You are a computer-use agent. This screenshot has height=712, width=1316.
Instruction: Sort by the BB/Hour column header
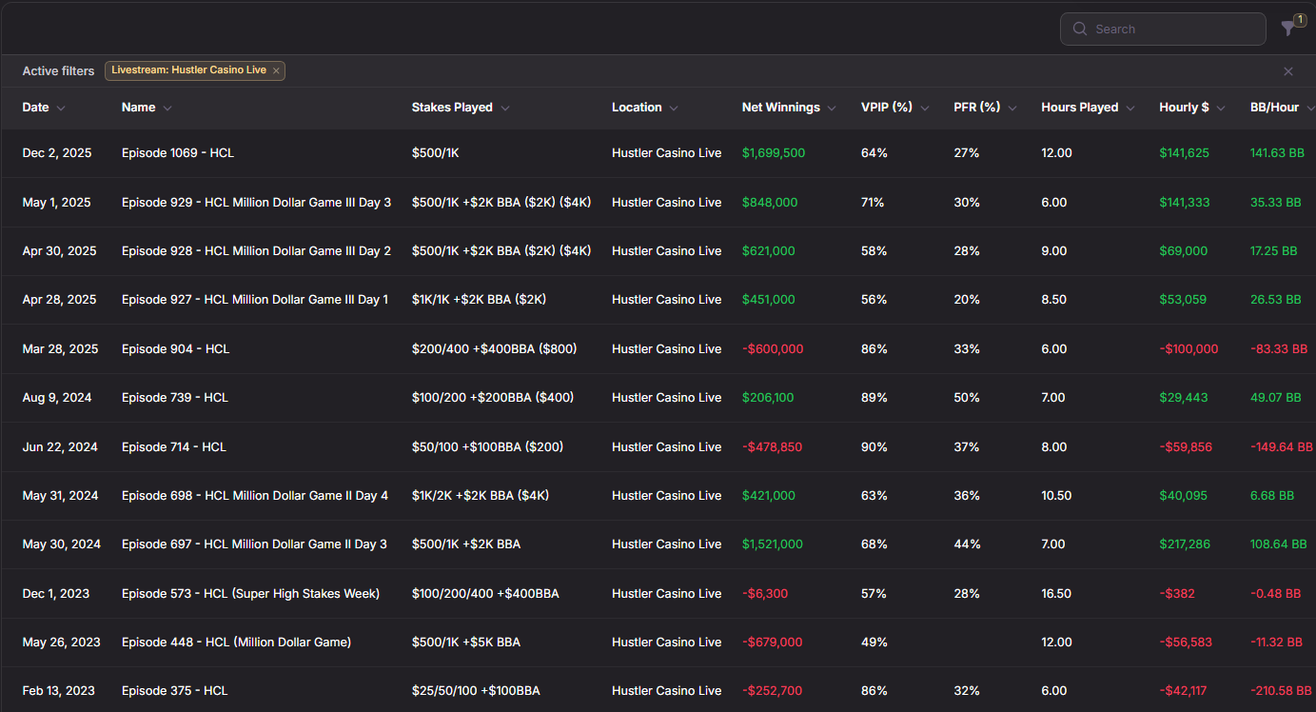[1274, 108]
